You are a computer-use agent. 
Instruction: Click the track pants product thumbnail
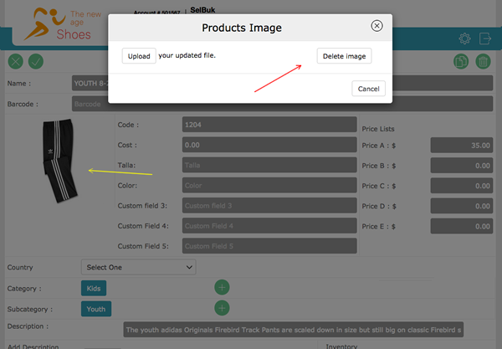point(59,161)
